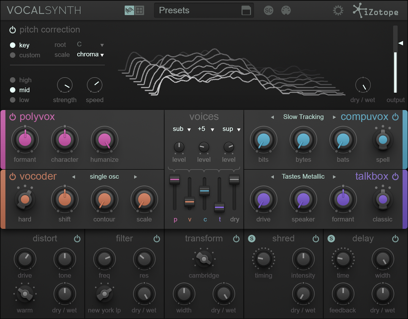408x319 pixels.
Task: Click the iZotope logo
Action: tap(375, 11)
